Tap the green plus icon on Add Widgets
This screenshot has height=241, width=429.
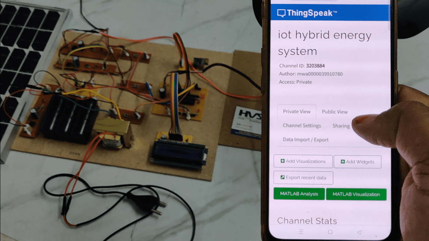[x=343, y=162]
